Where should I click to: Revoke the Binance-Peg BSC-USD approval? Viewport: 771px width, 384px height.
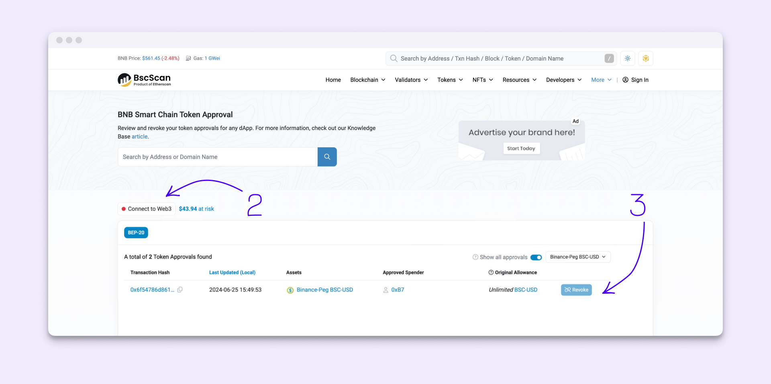click(x=576, y=290)
